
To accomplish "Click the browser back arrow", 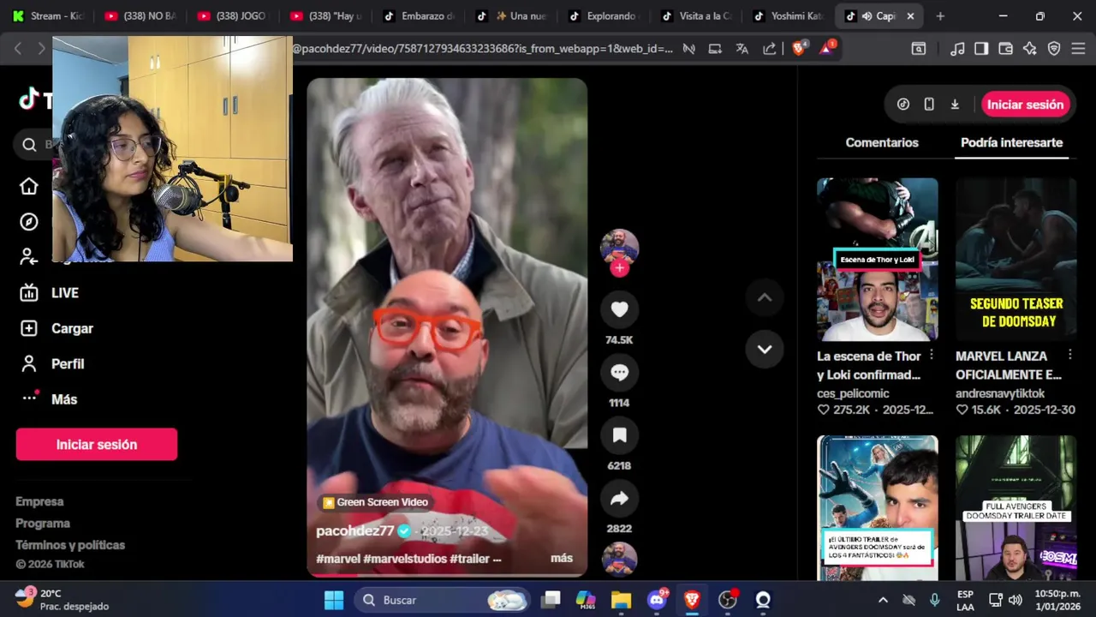I will (x=18, y=49).
